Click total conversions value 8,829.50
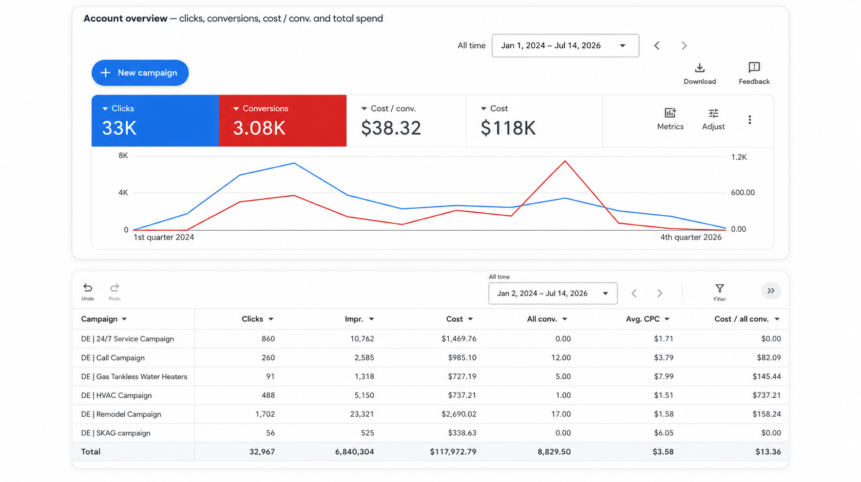861x482 pixels. (x=554, y=452)
